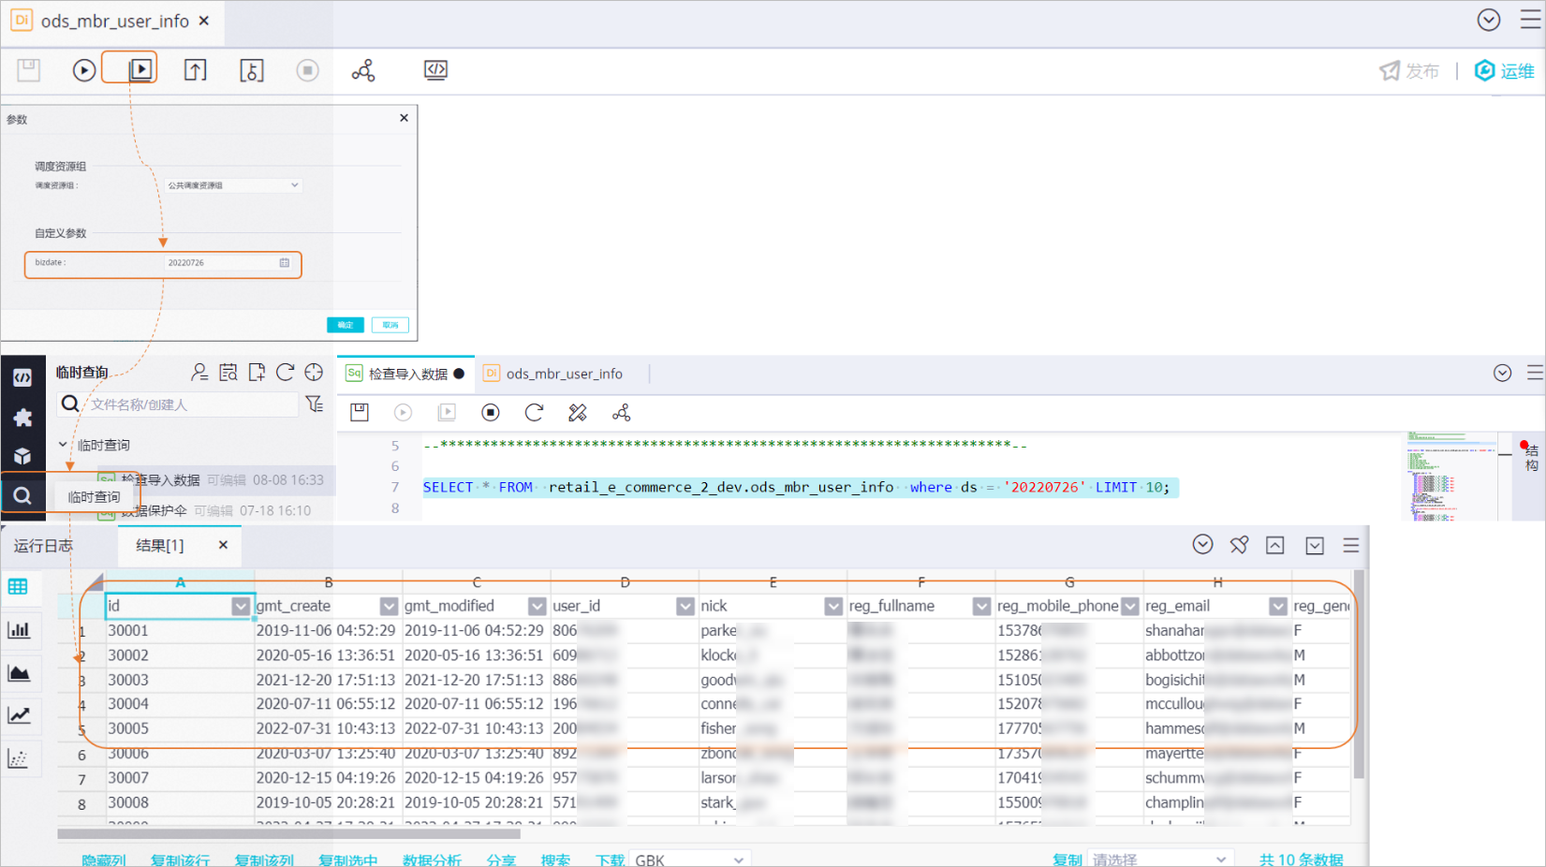Open the GBK encoding dropdown

coord(690,860)
